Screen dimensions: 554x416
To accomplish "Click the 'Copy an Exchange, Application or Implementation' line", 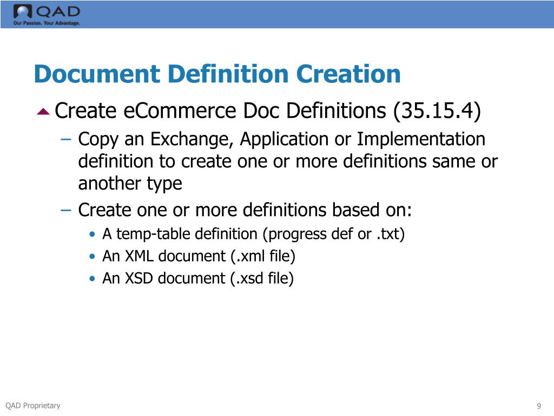I will coord(281,139).
